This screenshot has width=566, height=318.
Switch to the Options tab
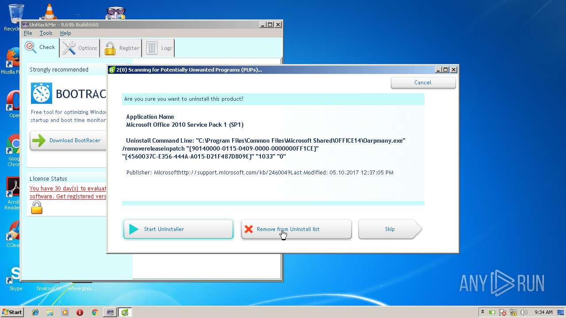click(80, 48)
